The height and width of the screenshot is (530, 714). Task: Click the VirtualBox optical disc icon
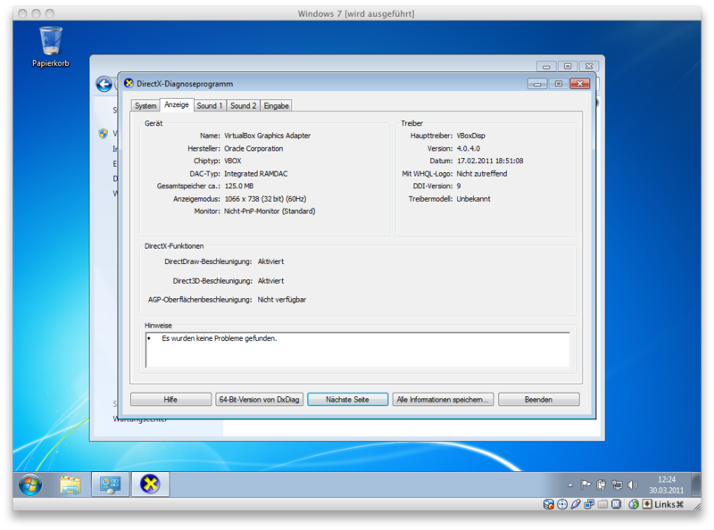point(562,504)
